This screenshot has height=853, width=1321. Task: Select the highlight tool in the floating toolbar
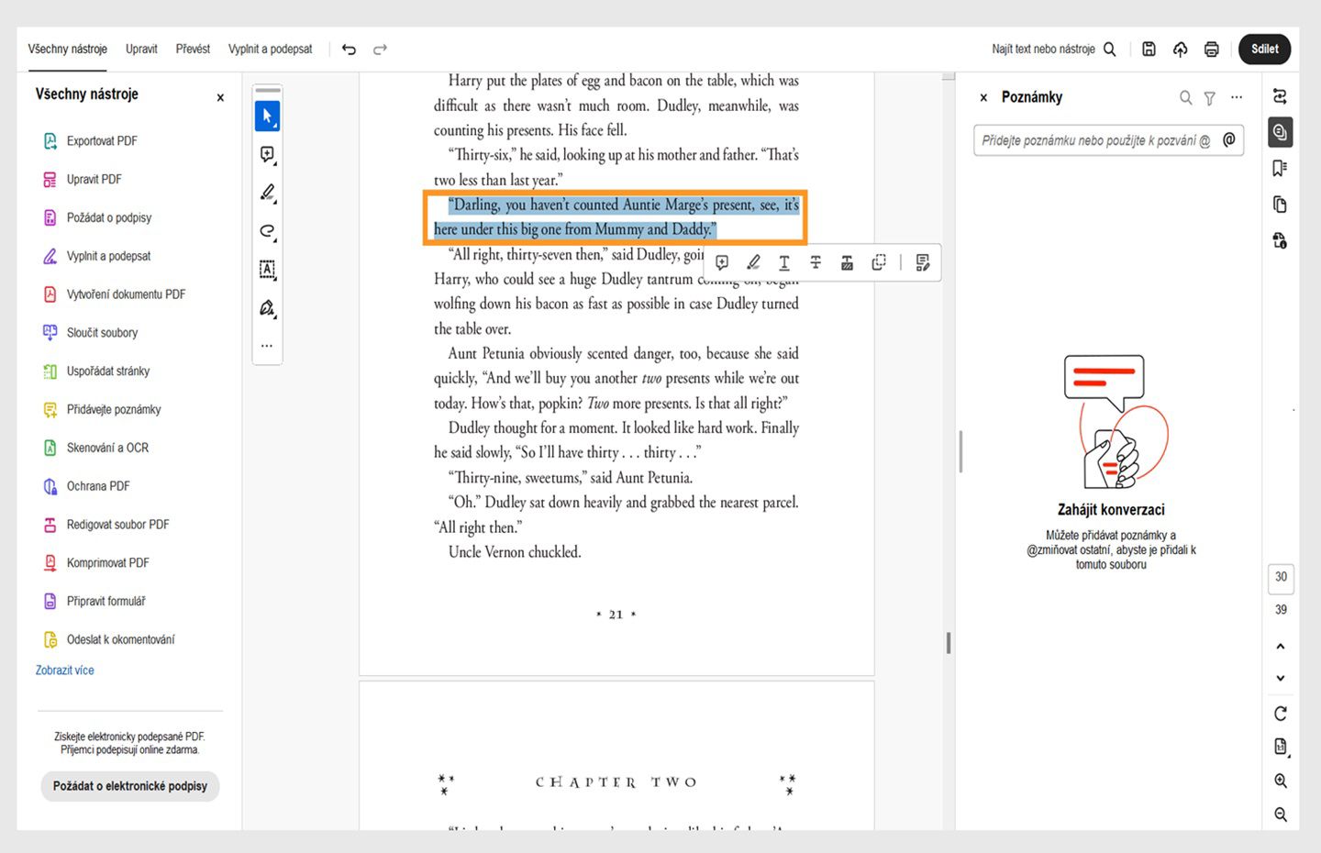coord(753,262)
